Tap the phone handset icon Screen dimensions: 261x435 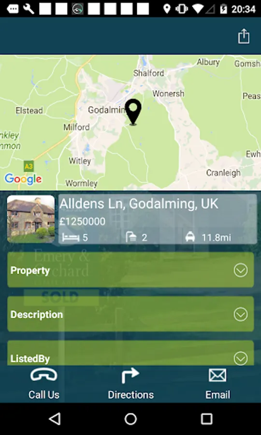(x=44, y=375)
